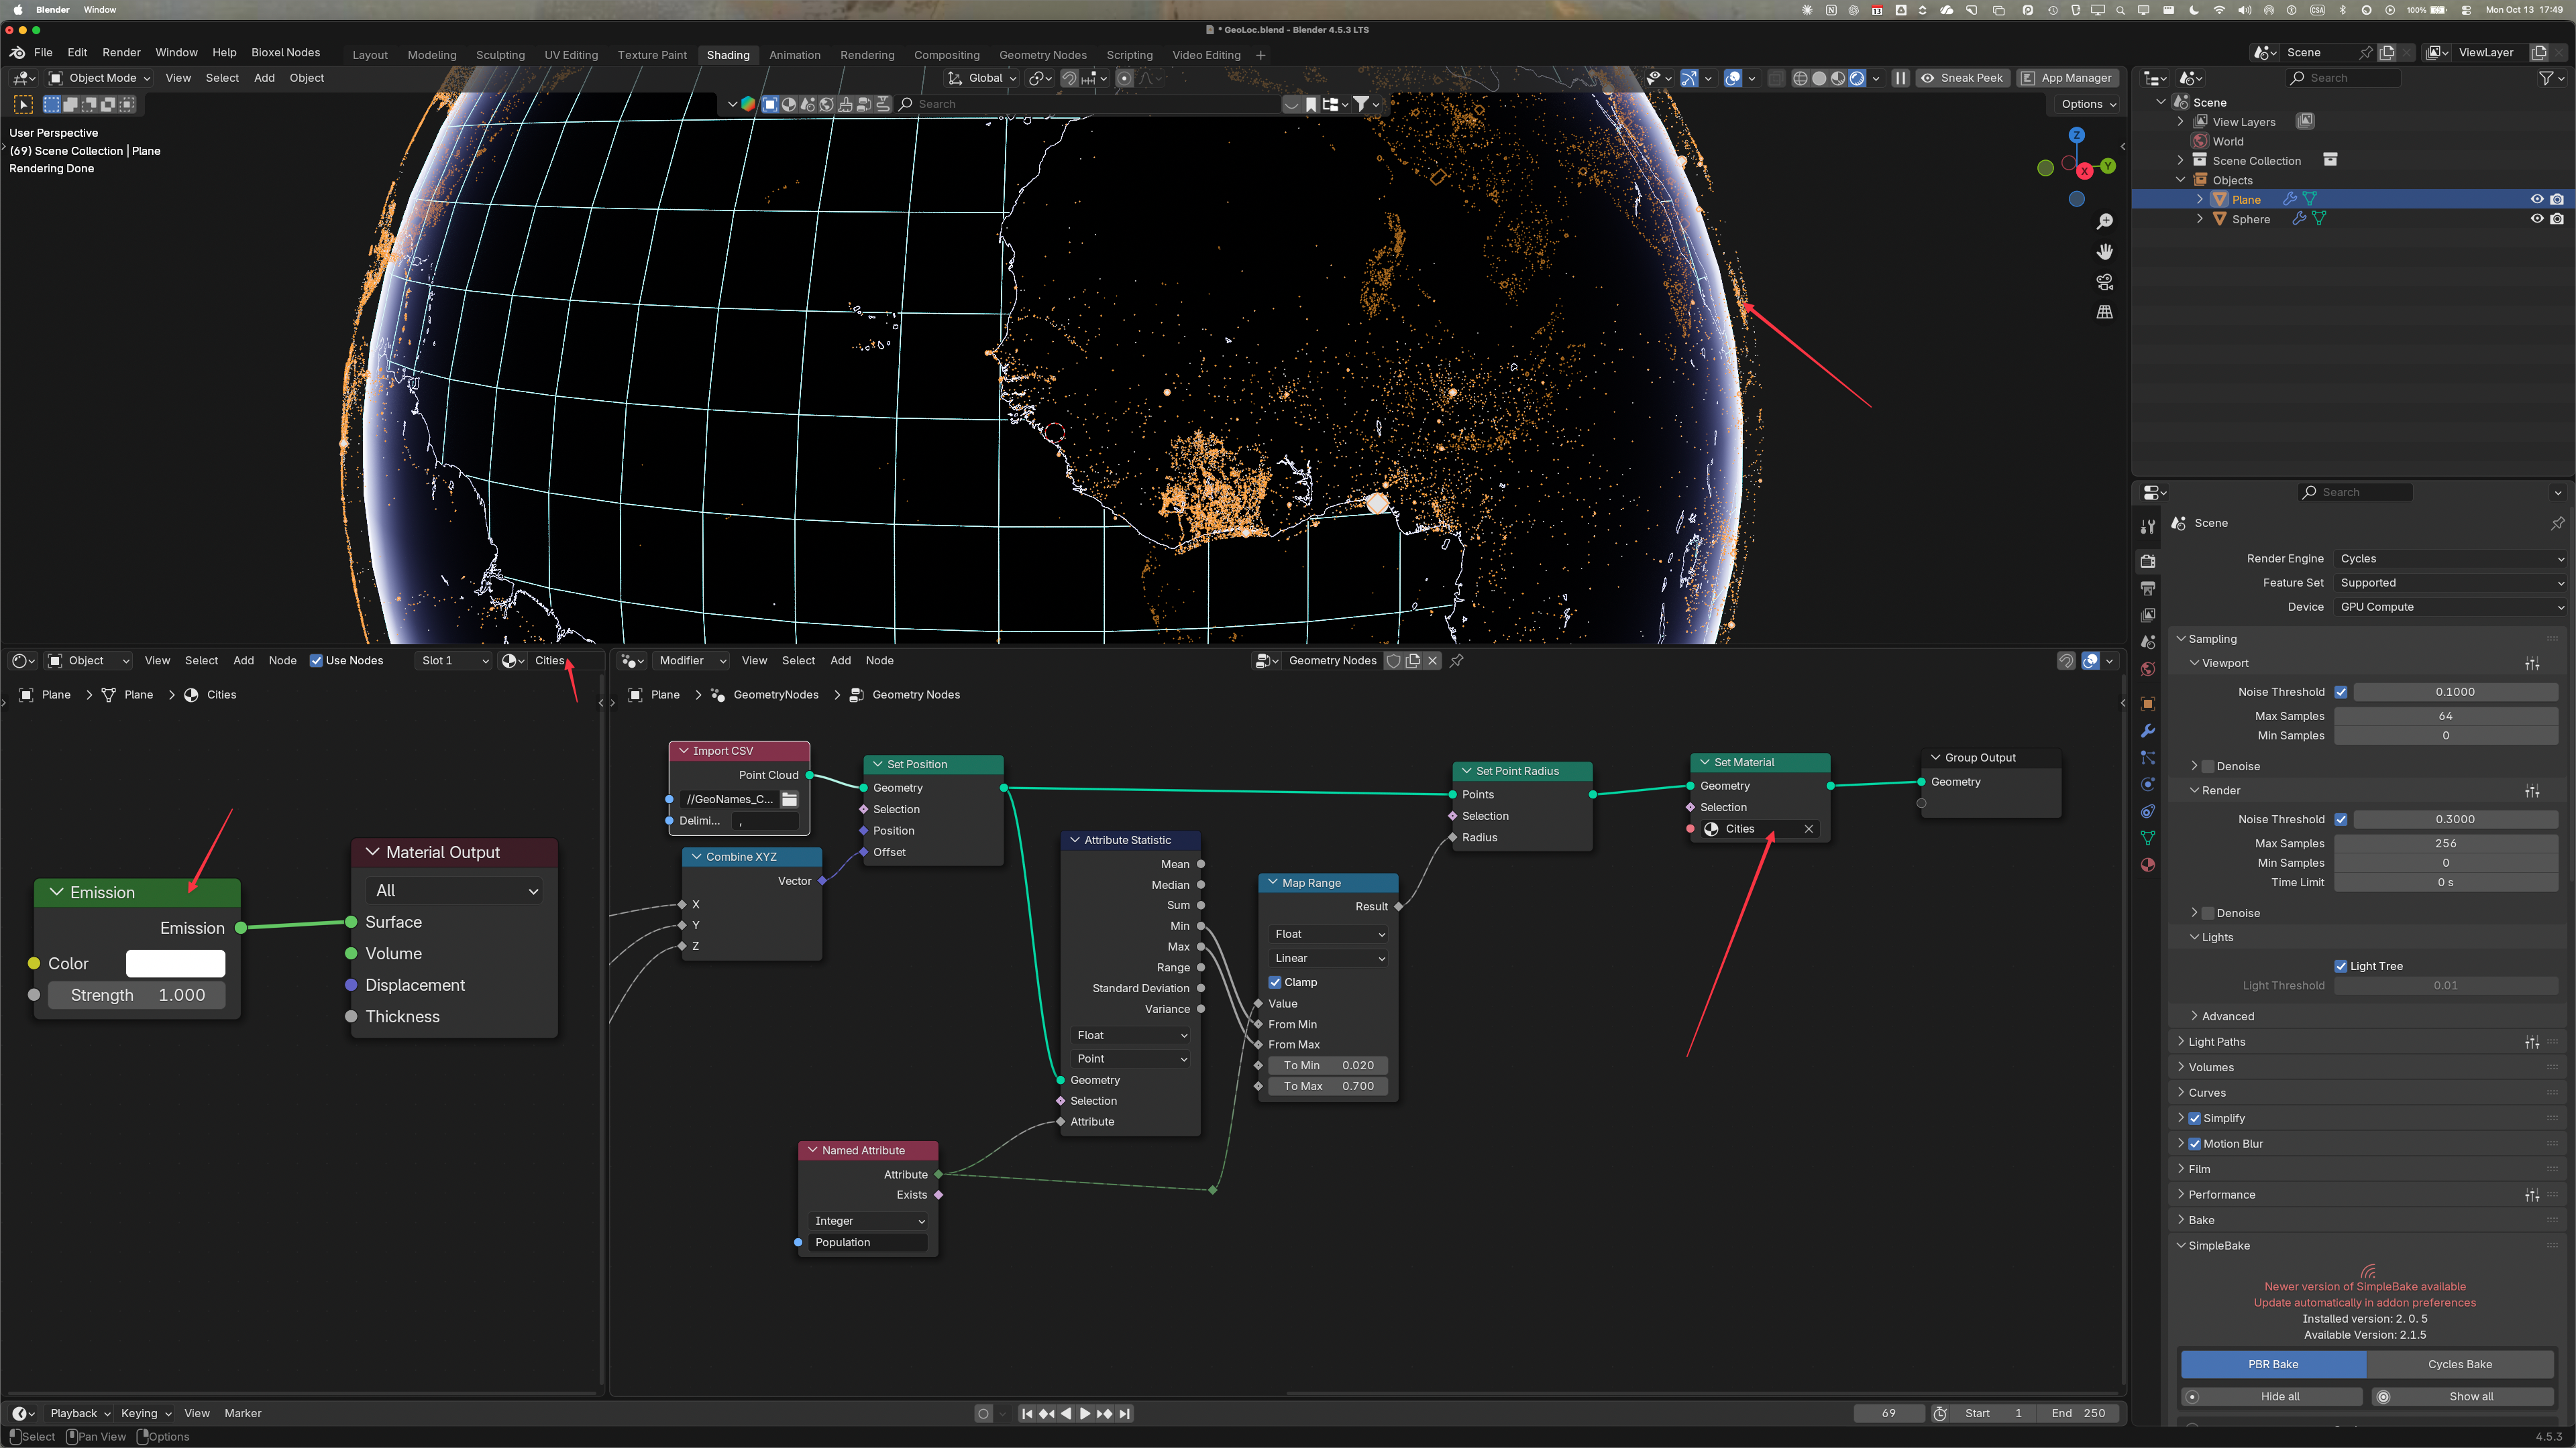
Task: Disable the Sphere object in renders
Action: (2557, 219)
